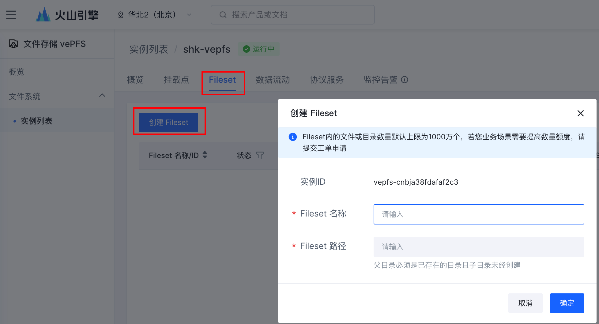Open the 华北2（北京） region dropdown
Image resolution: width=599 pixels, height=324 pixels.
coord(155,15)
